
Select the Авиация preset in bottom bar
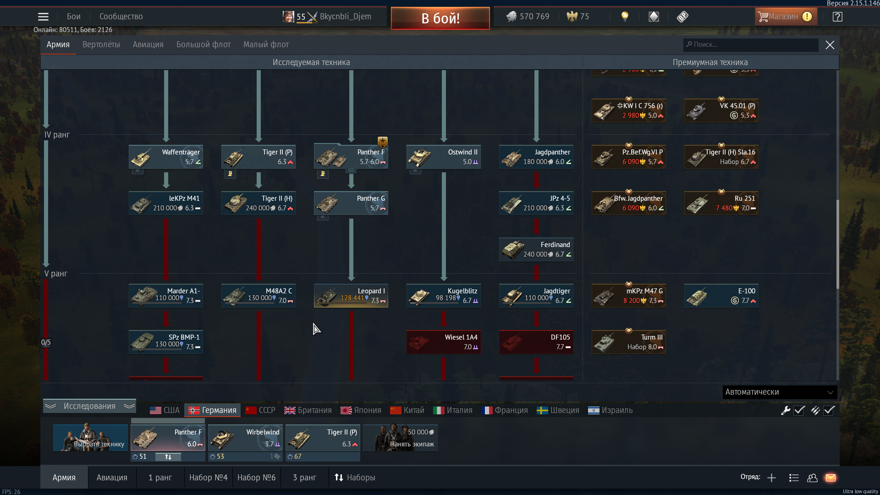112,478
